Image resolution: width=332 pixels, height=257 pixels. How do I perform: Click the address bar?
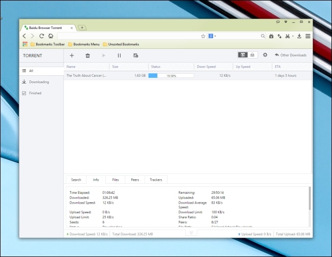coord(129,36)
